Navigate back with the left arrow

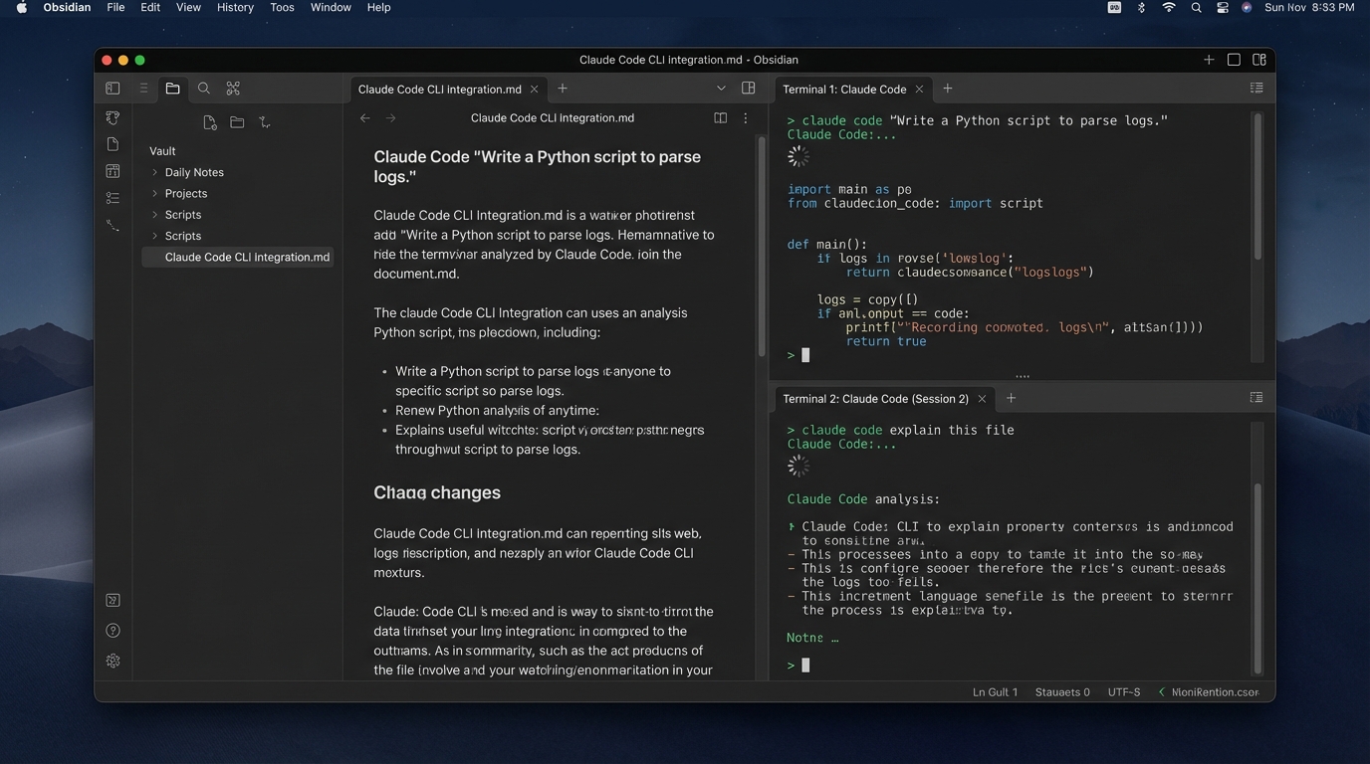365,118
